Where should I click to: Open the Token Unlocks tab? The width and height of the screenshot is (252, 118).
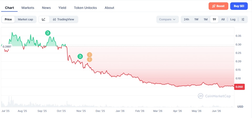85,8
